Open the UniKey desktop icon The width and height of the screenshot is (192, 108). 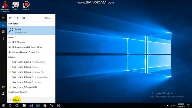16,6
